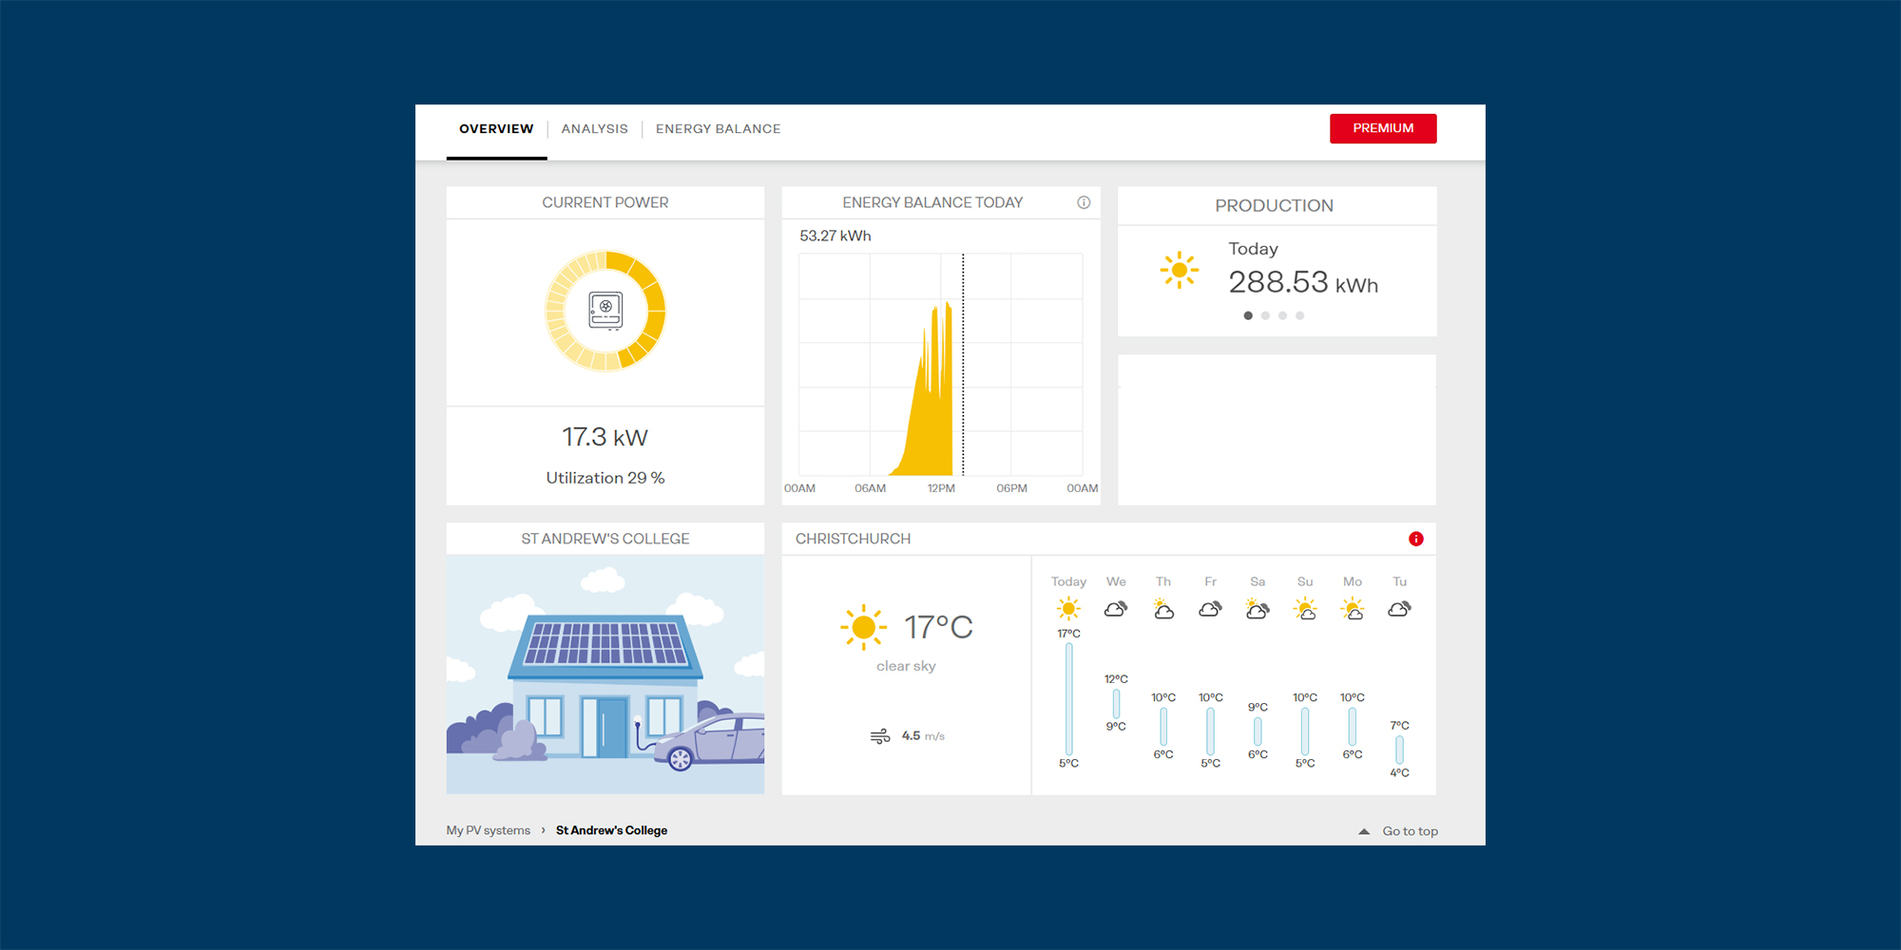Click Monday's sunny forecast icon
1901x950 pixels.
[1353, 609]
